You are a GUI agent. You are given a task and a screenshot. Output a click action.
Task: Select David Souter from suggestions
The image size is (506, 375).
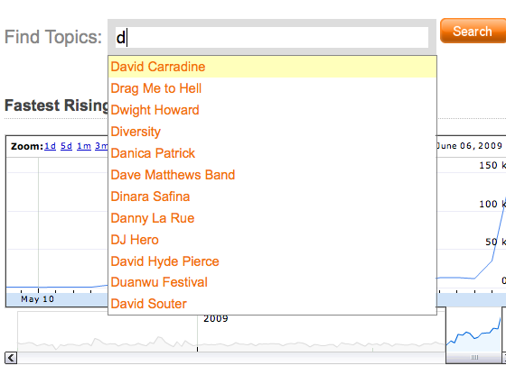[x=272, y=304]
